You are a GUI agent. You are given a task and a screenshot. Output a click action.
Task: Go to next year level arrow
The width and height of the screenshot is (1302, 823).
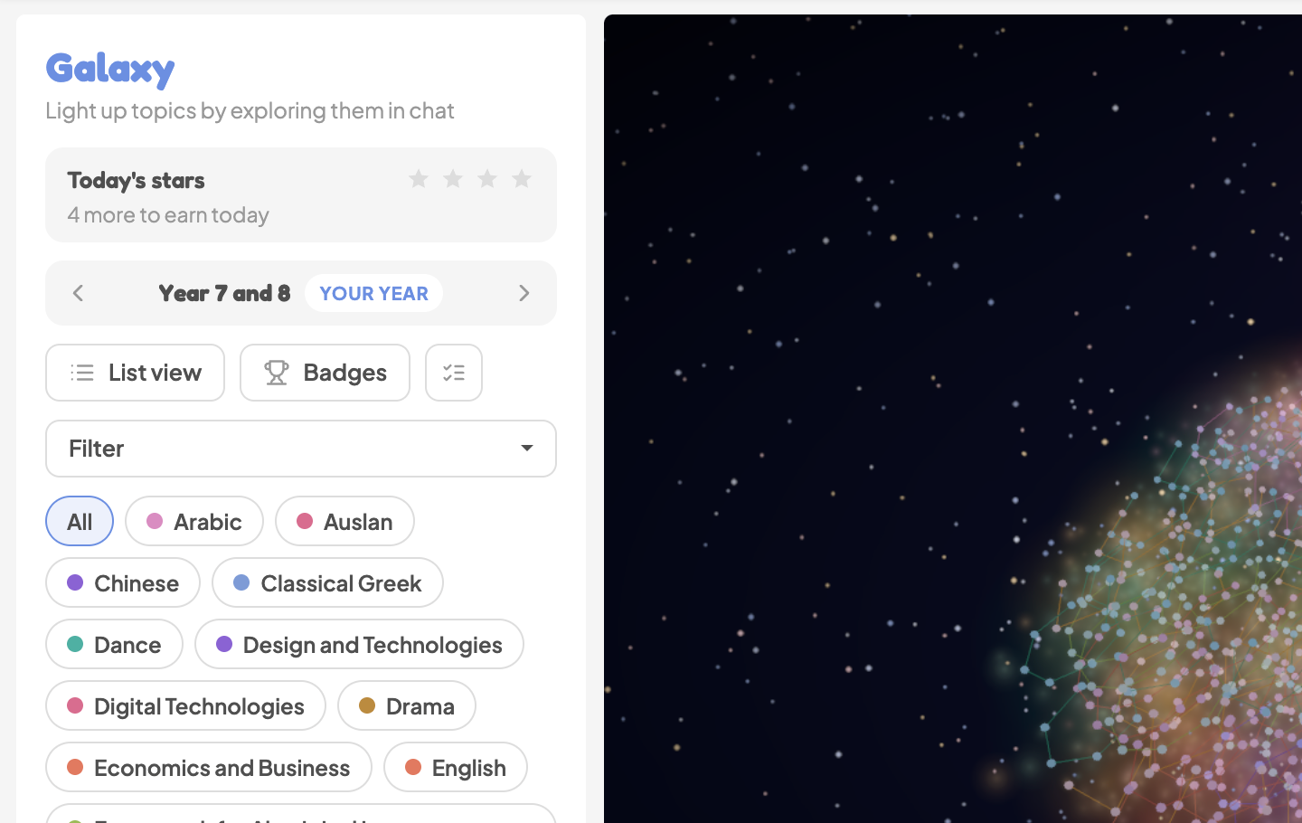point(524,293)
